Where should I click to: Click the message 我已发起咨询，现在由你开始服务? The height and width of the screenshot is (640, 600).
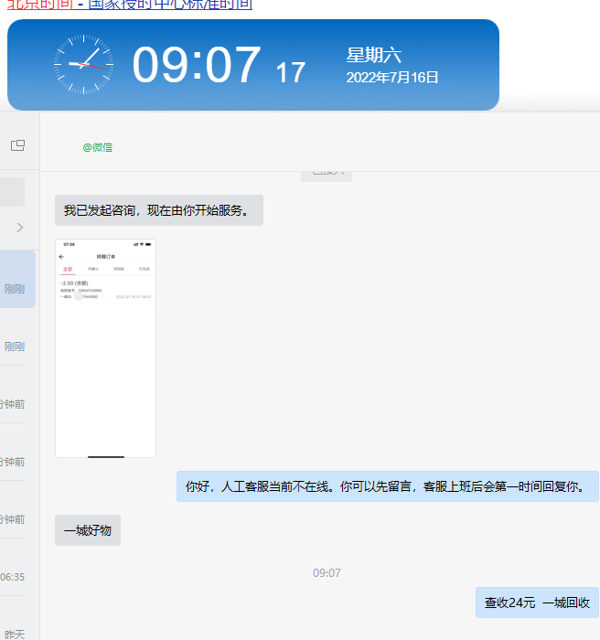[158, 210]
